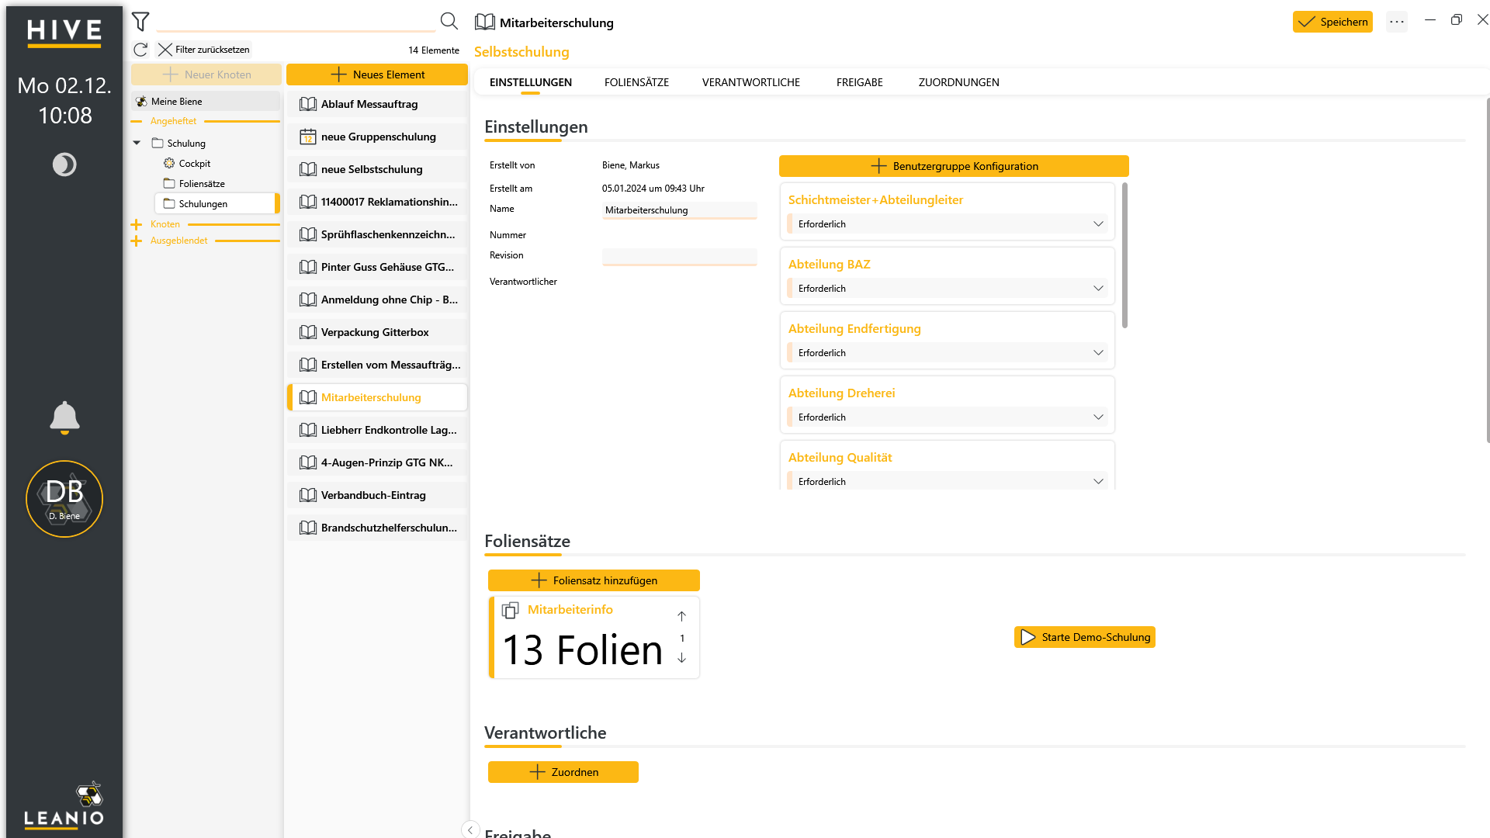Click the user groups panel scrollbar

pos(1124,255)
